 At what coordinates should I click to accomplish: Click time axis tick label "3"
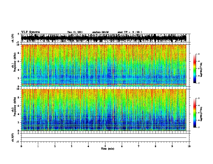[x=72, y=146]
